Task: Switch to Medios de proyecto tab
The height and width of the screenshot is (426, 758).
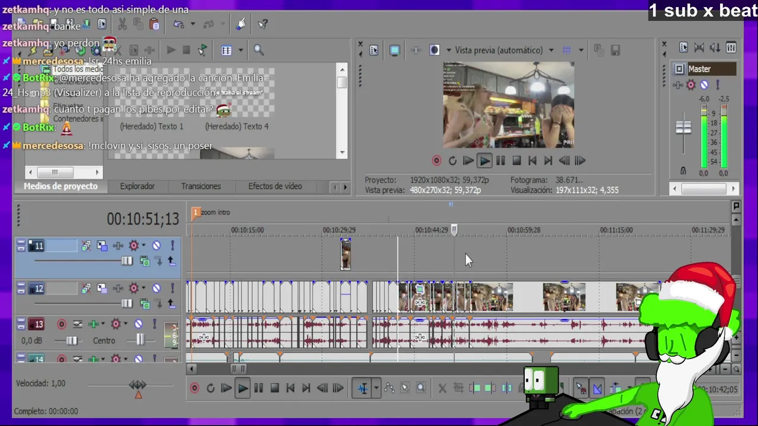Action: [x=60, y=186]
